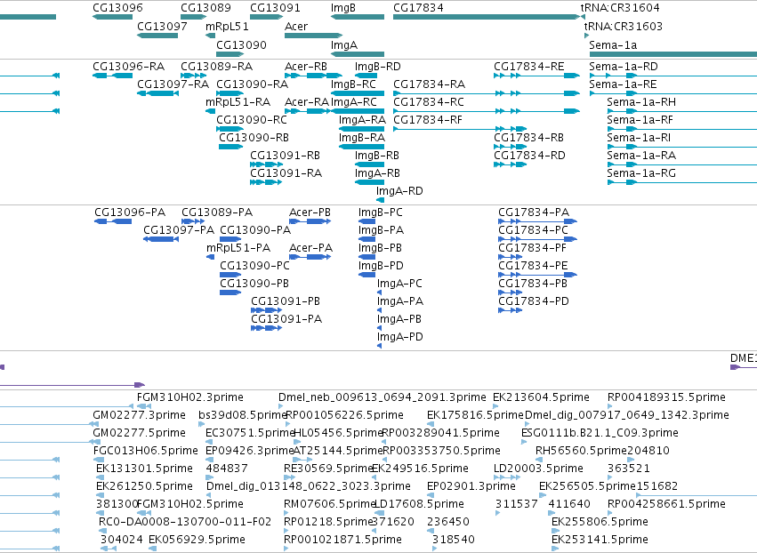Click the ImgB-PC protein label
The width and height of the screenshot is (757, 553).
pos(380,212)
